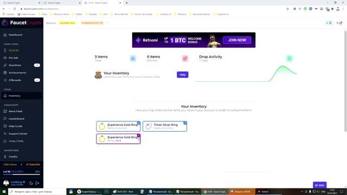Click the yellow coins balance badge
Image resolution: width=347 pixels, height=195 pixels.
point(67,23)
